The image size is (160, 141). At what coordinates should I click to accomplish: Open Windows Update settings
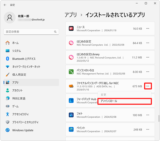point(31,130)
